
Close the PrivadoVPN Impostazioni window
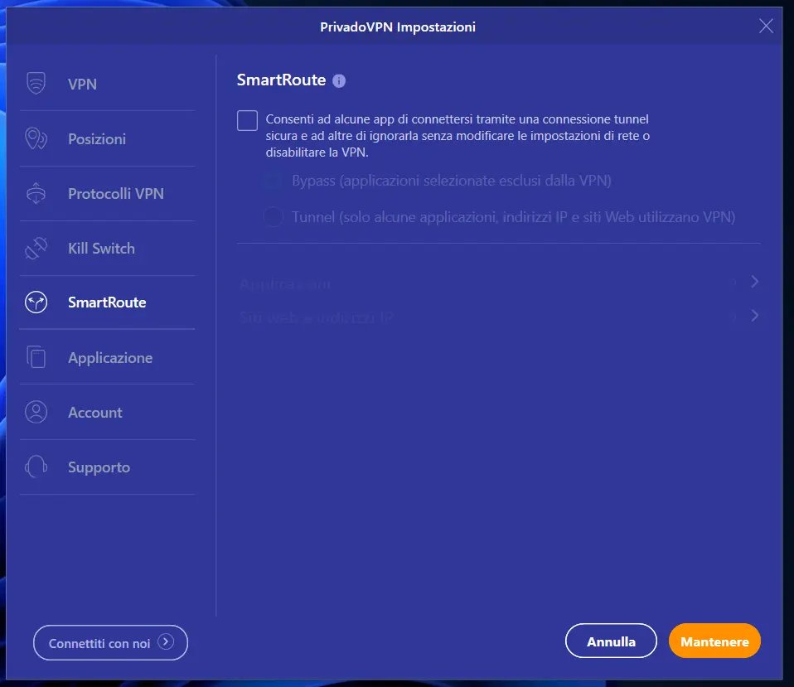click(766, 26)
